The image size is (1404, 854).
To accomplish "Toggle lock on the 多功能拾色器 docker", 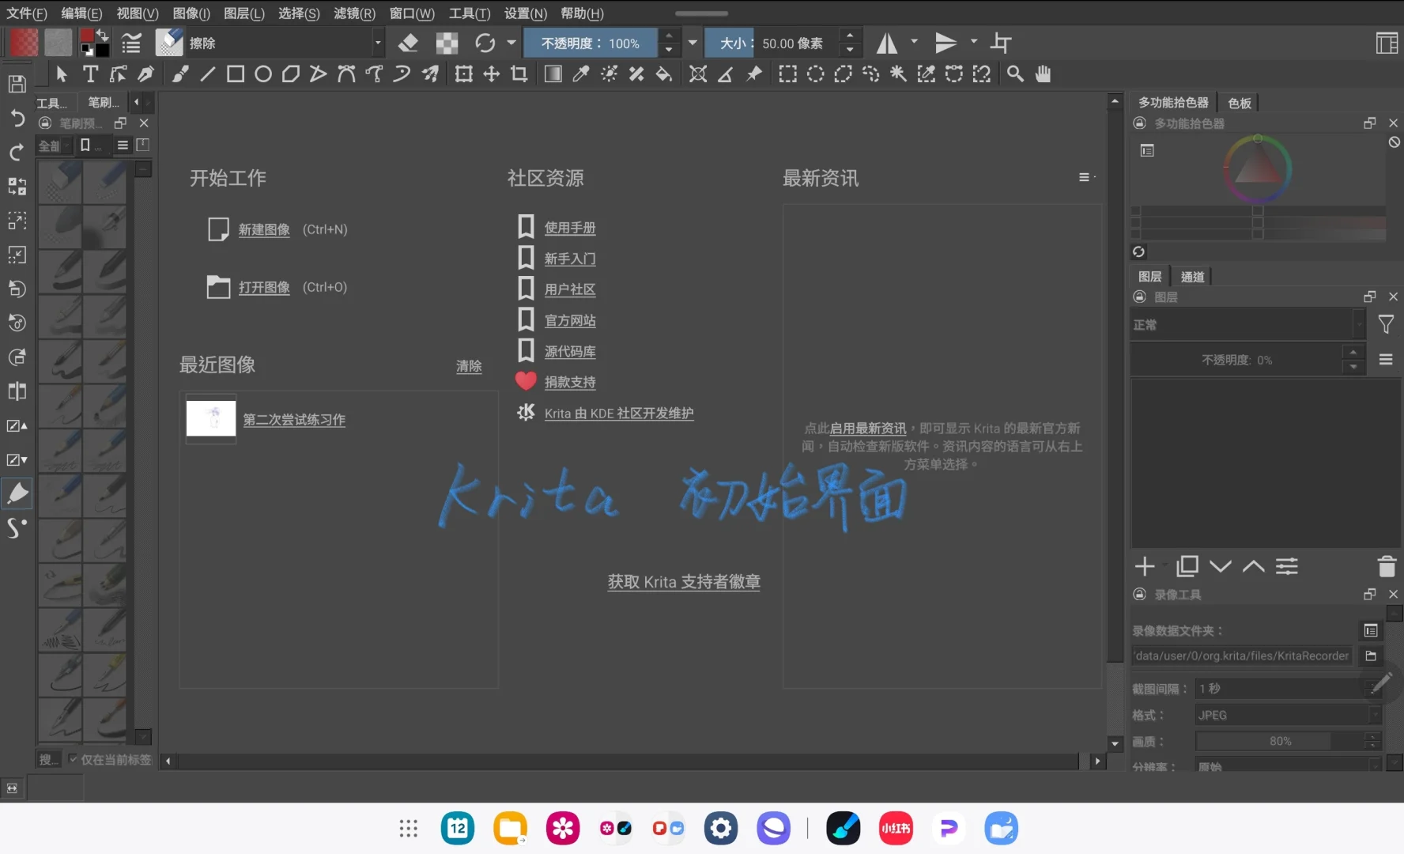I will [x=1140, y=123].
